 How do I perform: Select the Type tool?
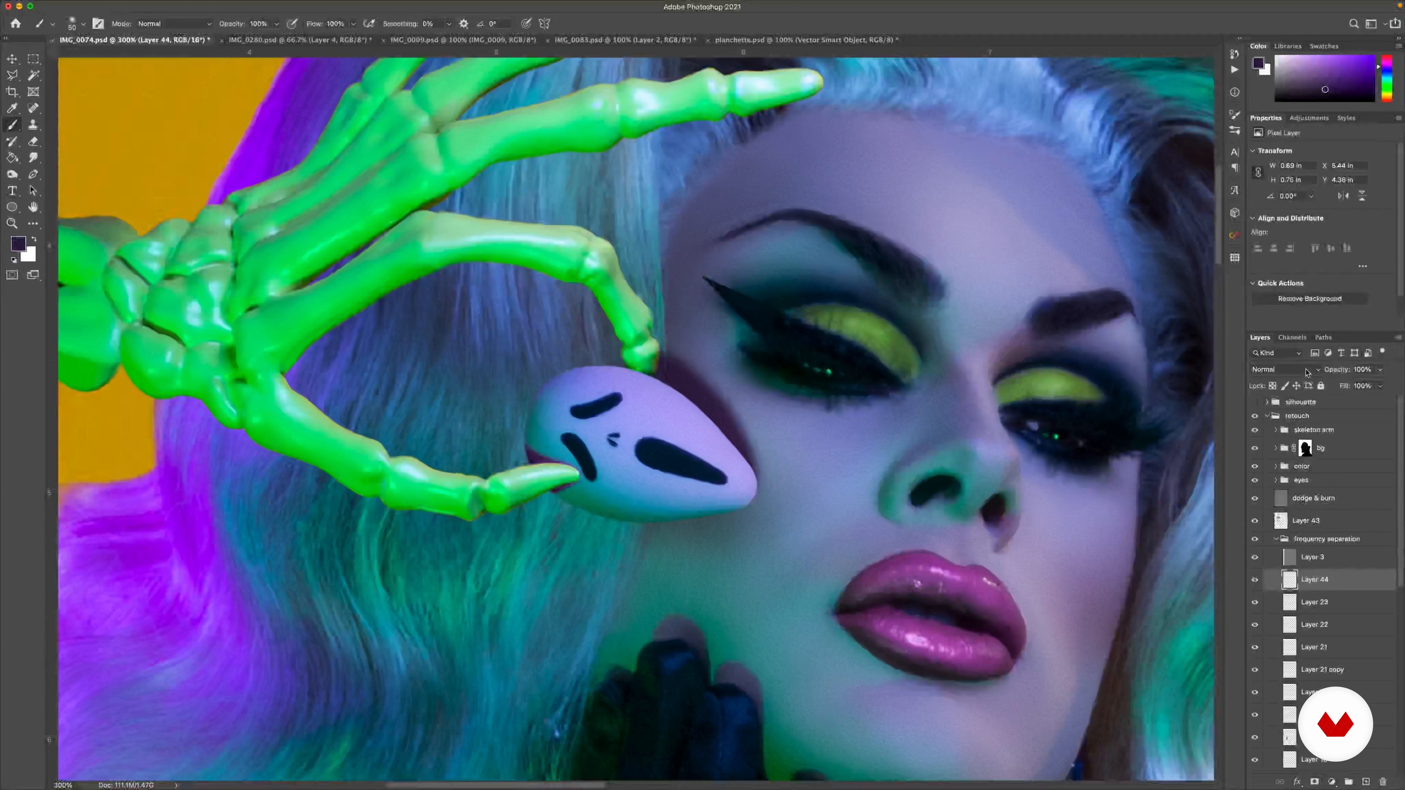coord(12,191)
